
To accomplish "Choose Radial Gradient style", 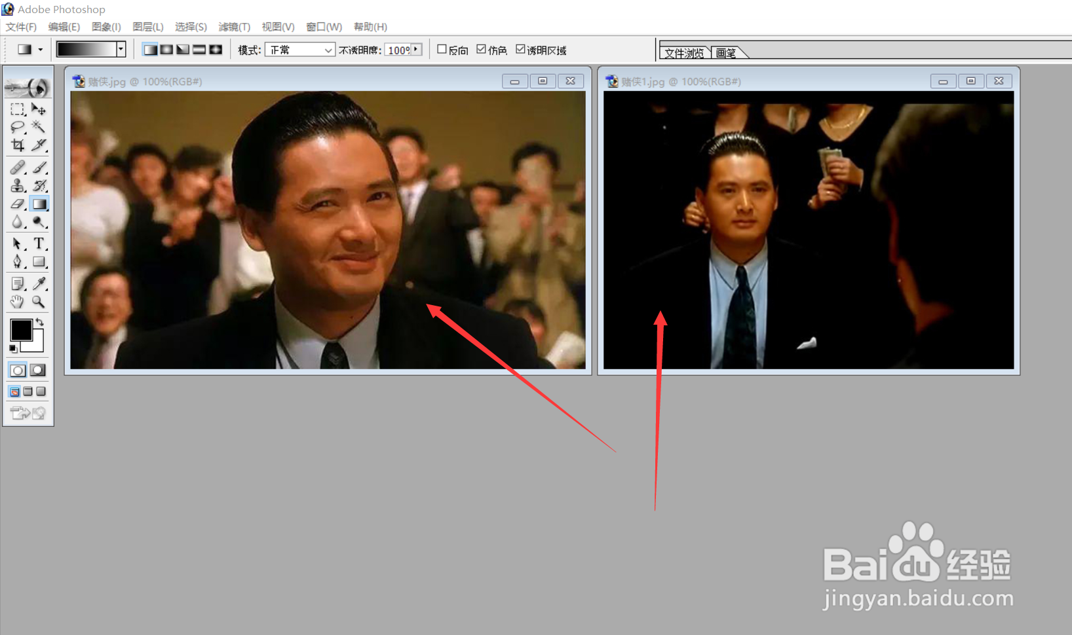I will click(166, 50).
